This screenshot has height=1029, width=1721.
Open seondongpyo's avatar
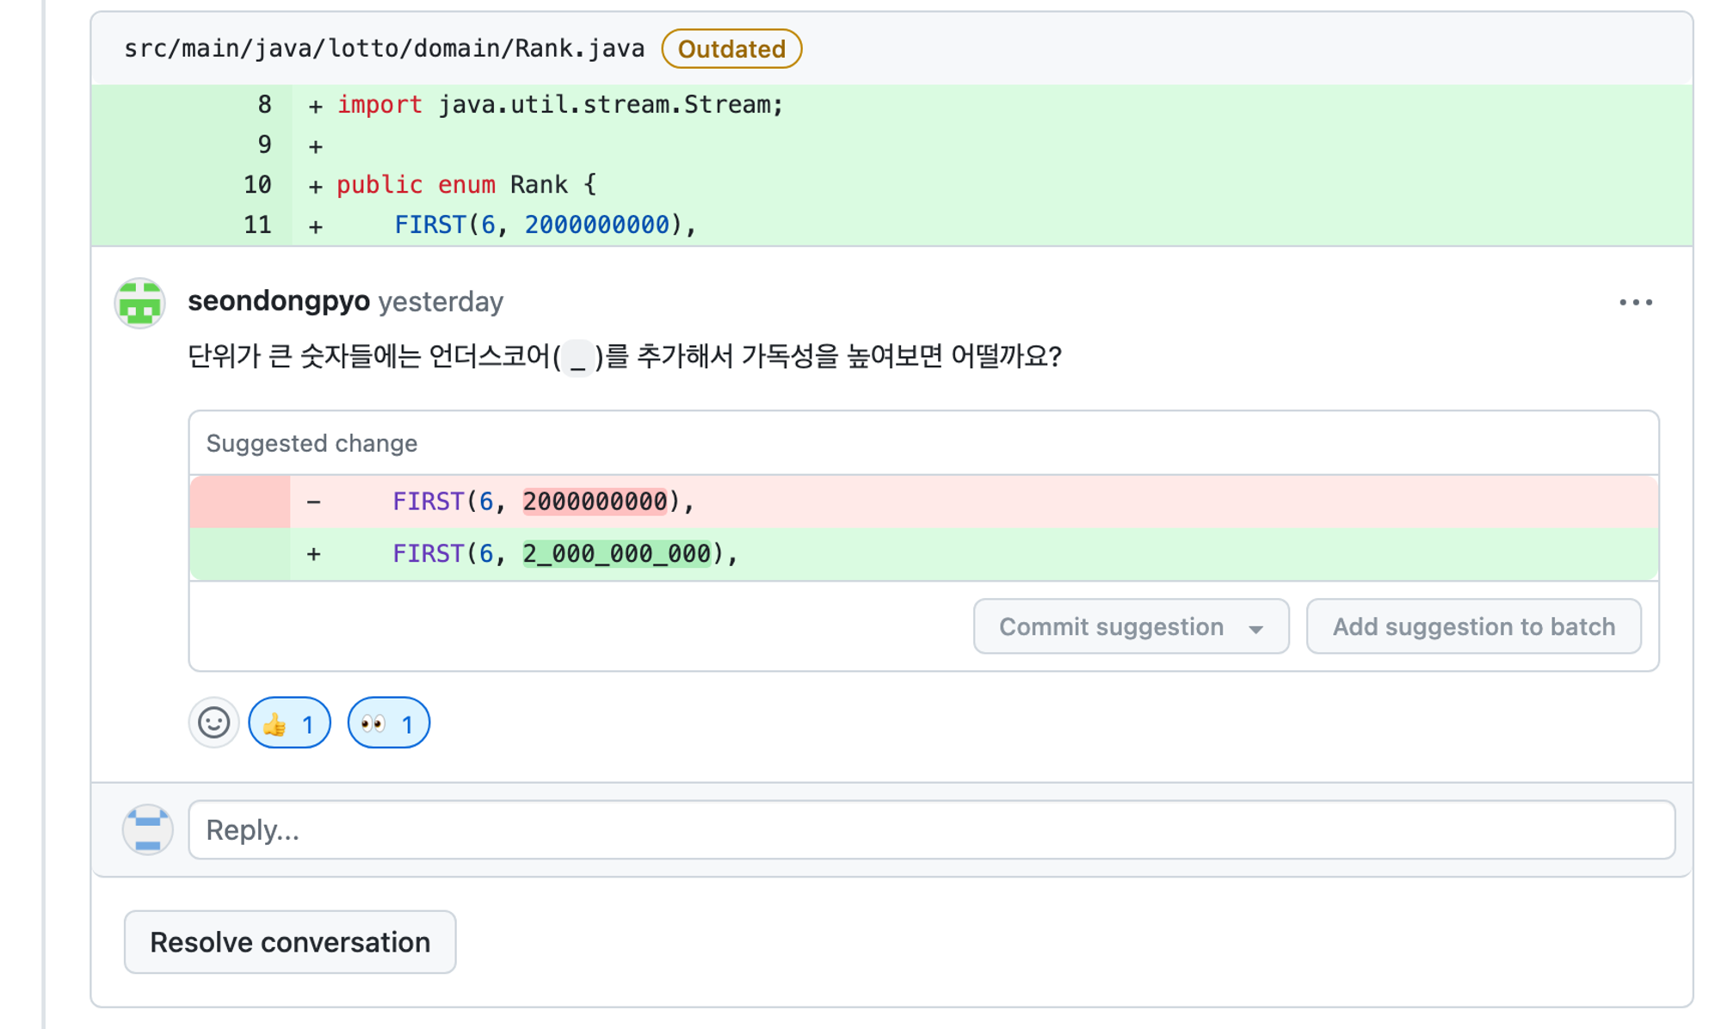coord(140,303)
